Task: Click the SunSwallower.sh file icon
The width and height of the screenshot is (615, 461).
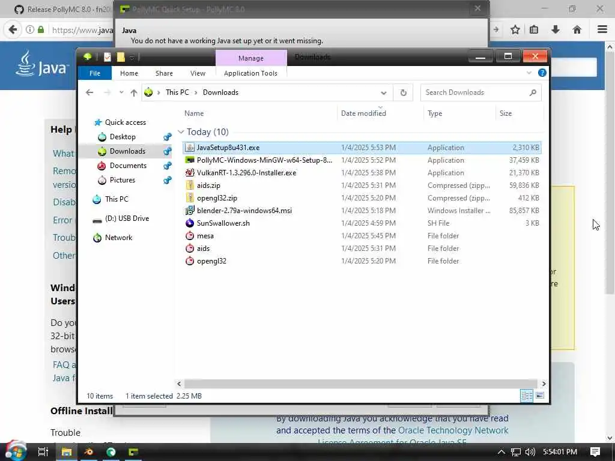Action: (x=190, y=223)
